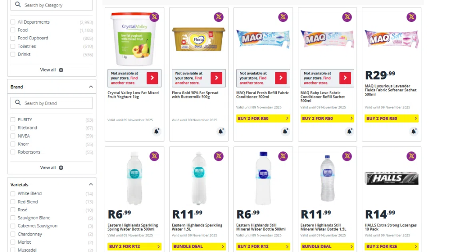Tick the Food Cupboard checkbox
The width and height of the screenshot is (449, 252).
click(13, 38)
